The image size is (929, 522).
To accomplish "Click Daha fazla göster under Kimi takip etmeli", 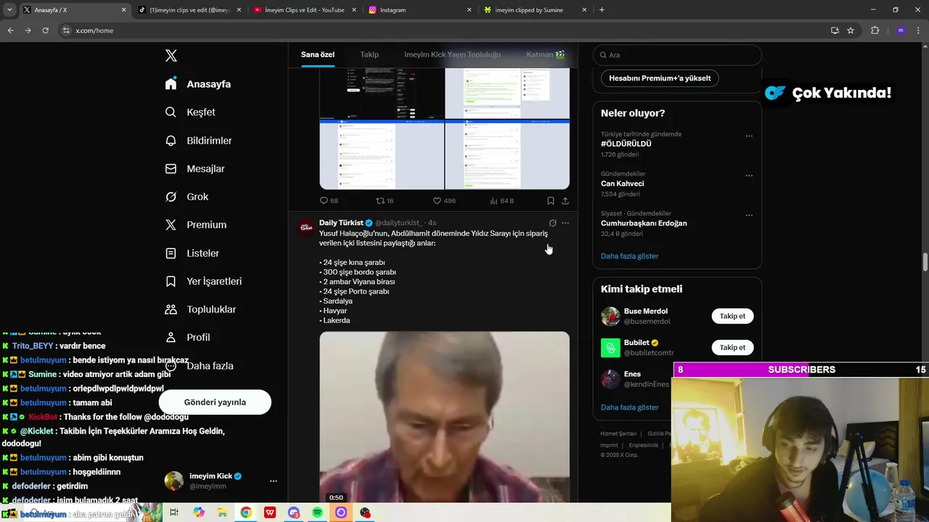I will coord(629,407).
